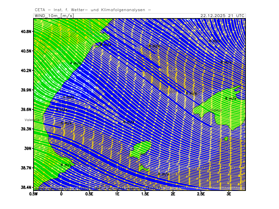
Task: Click the 8 m/s label south of Formentera
Action: [163, 174]
